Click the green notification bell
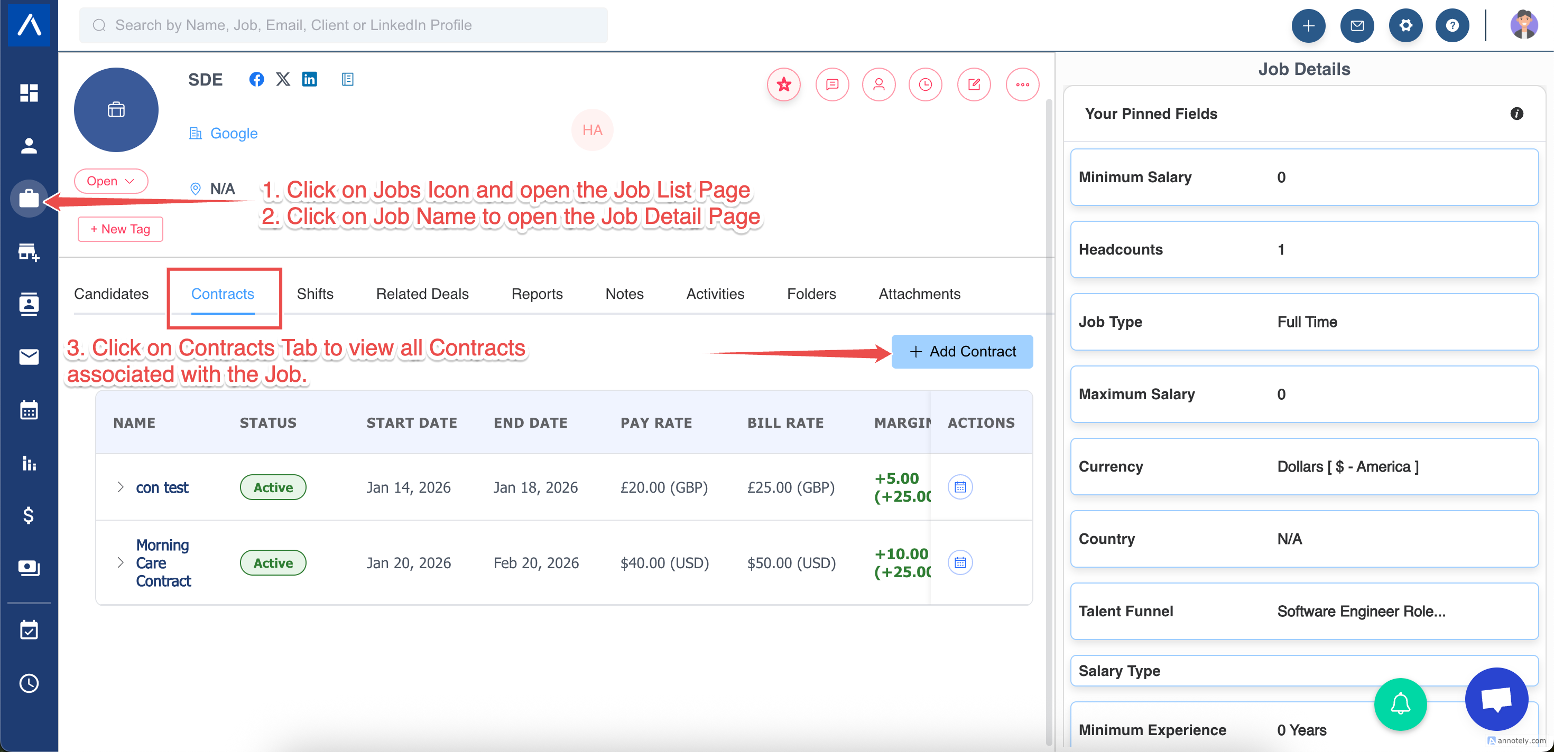The image size is (1554, 752). 1400,704
